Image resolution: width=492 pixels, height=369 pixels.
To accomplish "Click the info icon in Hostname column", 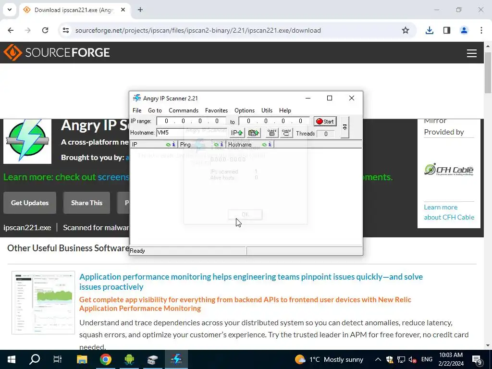I will (x=270, y=145).
